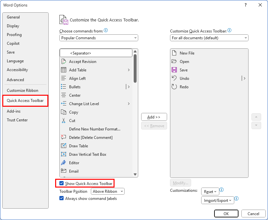
Task: Click the Draw Vertical Text Box icon
Action: click(x=64, y=154)
